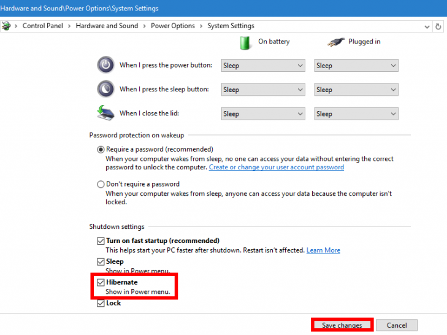The height and width of the screenshot is (335, 447).
Task: Click 'When I close the lid:' label
Action: (149, 114)
